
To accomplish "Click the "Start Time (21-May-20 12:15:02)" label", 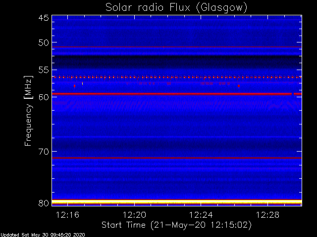I will click(x=176, y=225).
